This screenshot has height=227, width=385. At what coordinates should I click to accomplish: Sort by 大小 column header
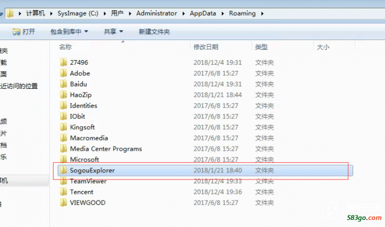tap(323, 47)
